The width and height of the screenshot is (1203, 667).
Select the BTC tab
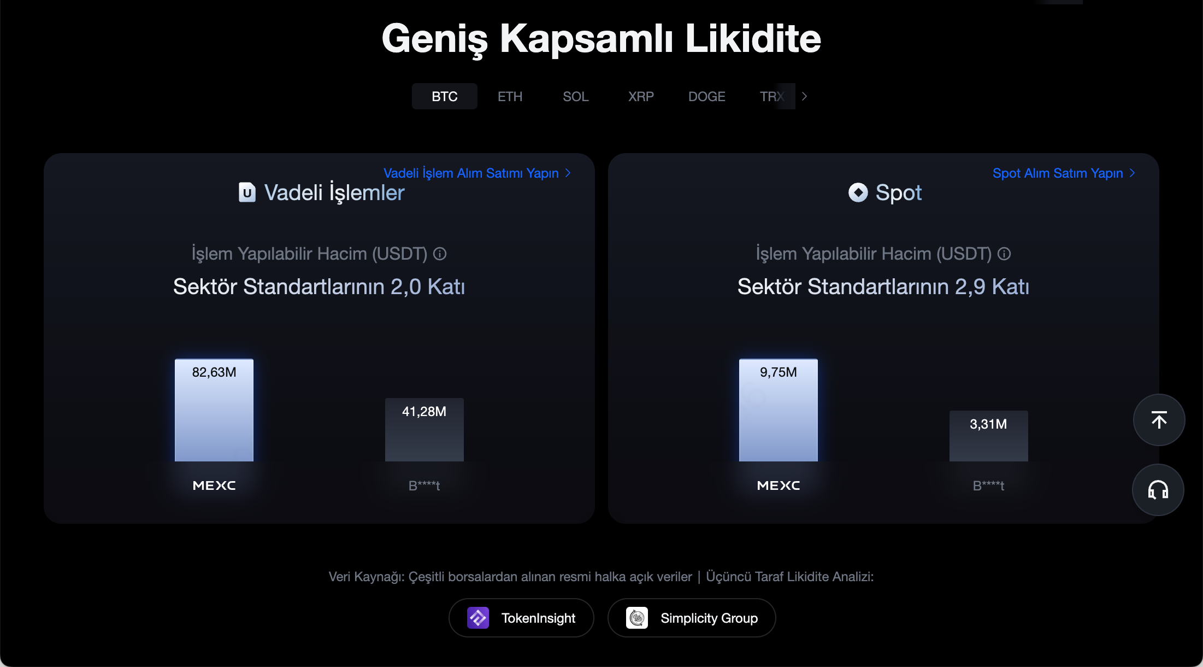pos(445,96)
